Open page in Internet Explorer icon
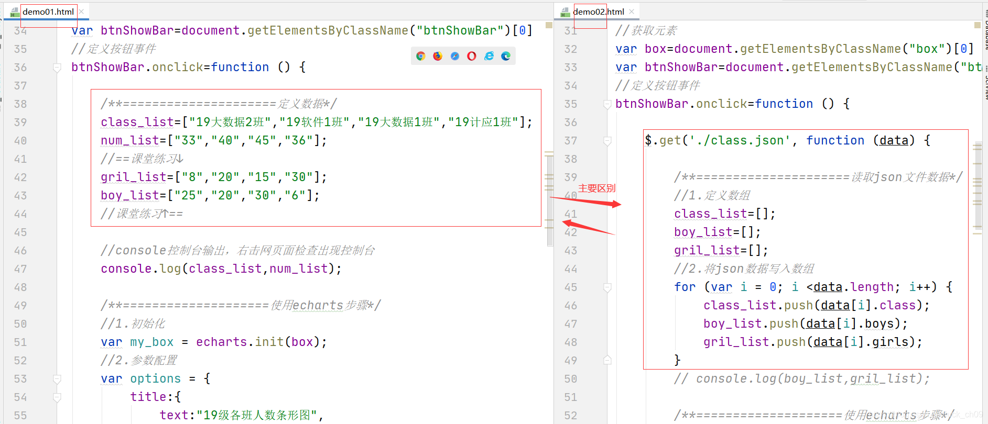The height and width of the screenshot is (424, 988). 489,56
